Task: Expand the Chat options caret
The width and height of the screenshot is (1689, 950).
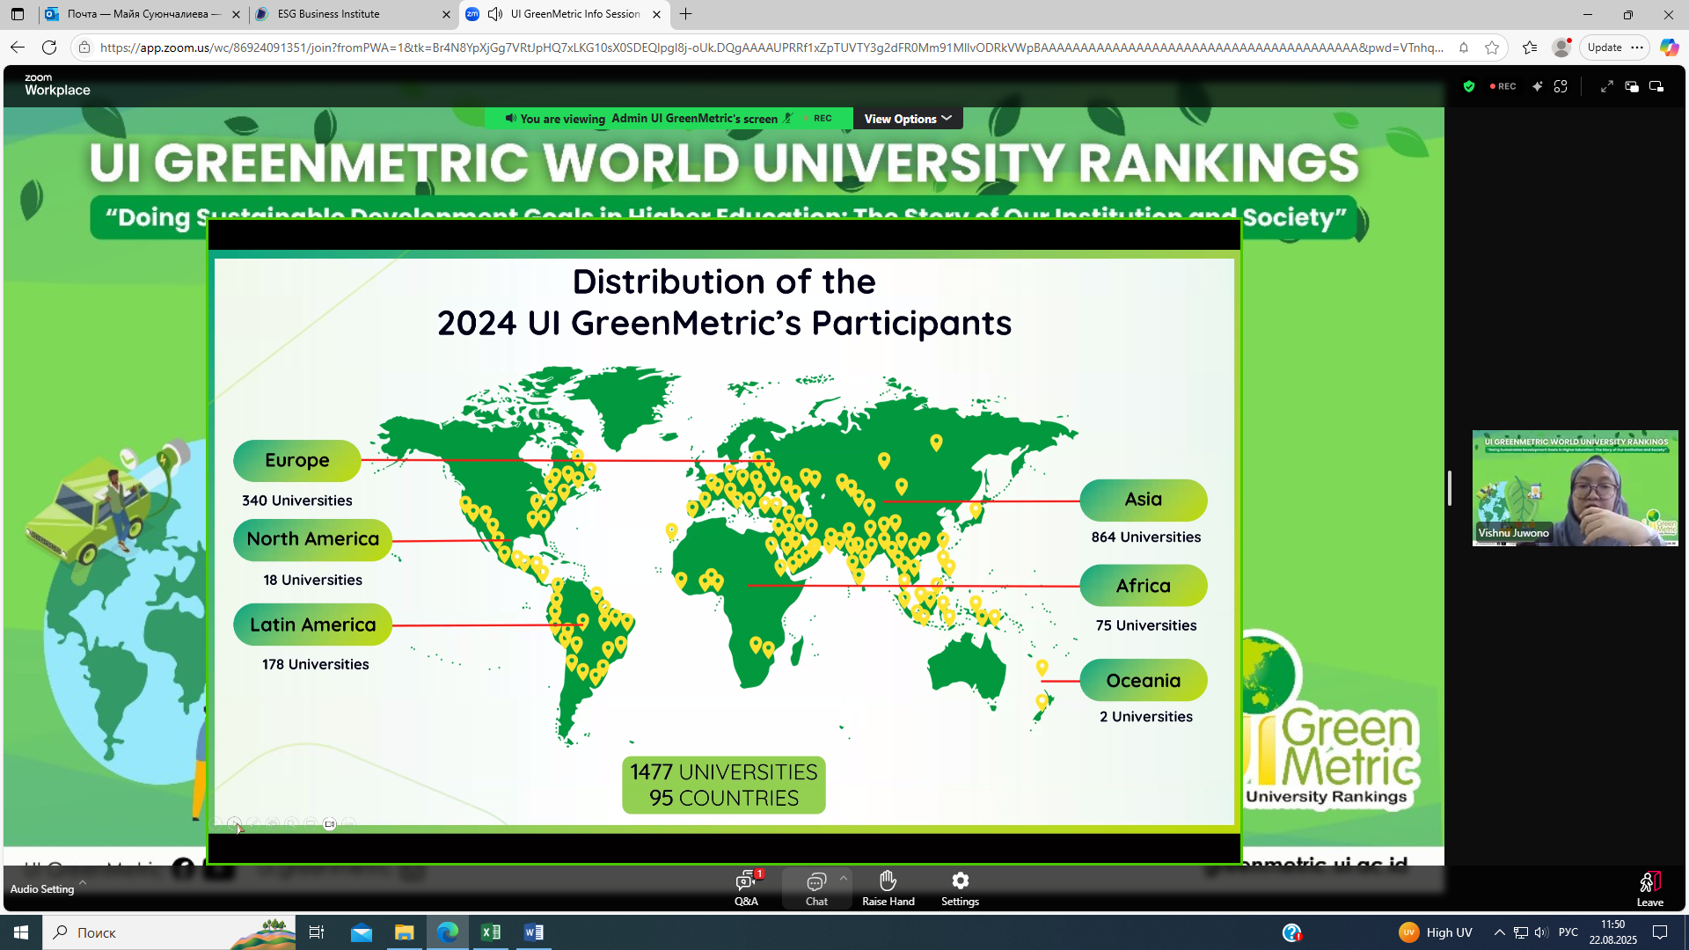Action: click(x=844, y=878)
